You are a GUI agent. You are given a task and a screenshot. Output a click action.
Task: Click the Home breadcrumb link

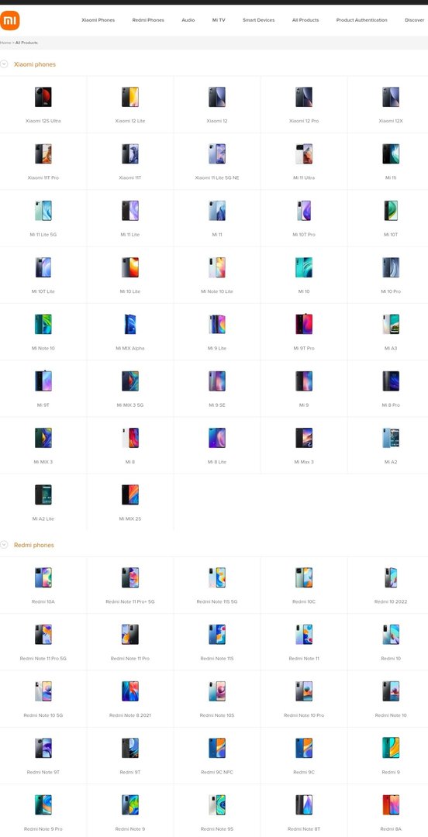[5, 43]
